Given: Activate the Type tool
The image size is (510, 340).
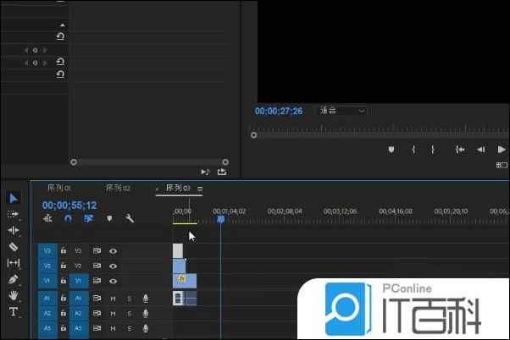Looking at the screenshot, I should [14, 312].
